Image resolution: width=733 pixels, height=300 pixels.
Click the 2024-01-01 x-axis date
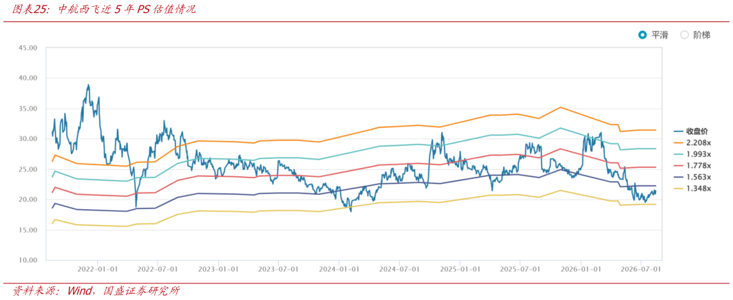[x=339, y=270]
